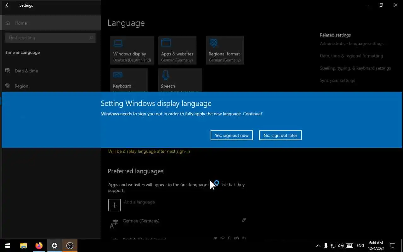Open File Explorer from taskbar
The height and width of the screenshot is (252, 403).
click(23, 246)
